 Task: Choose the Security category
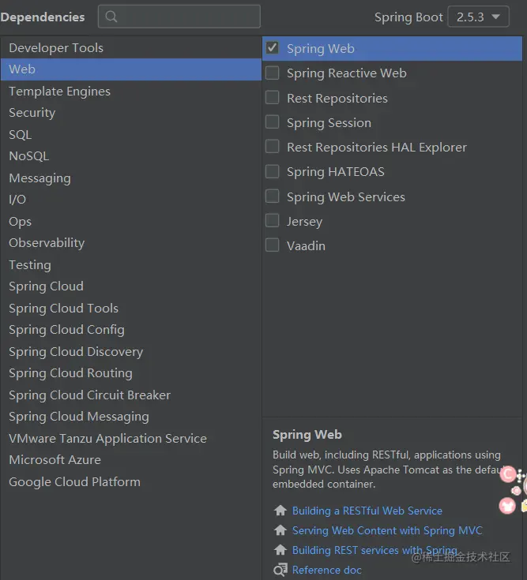tap(130, 112)
